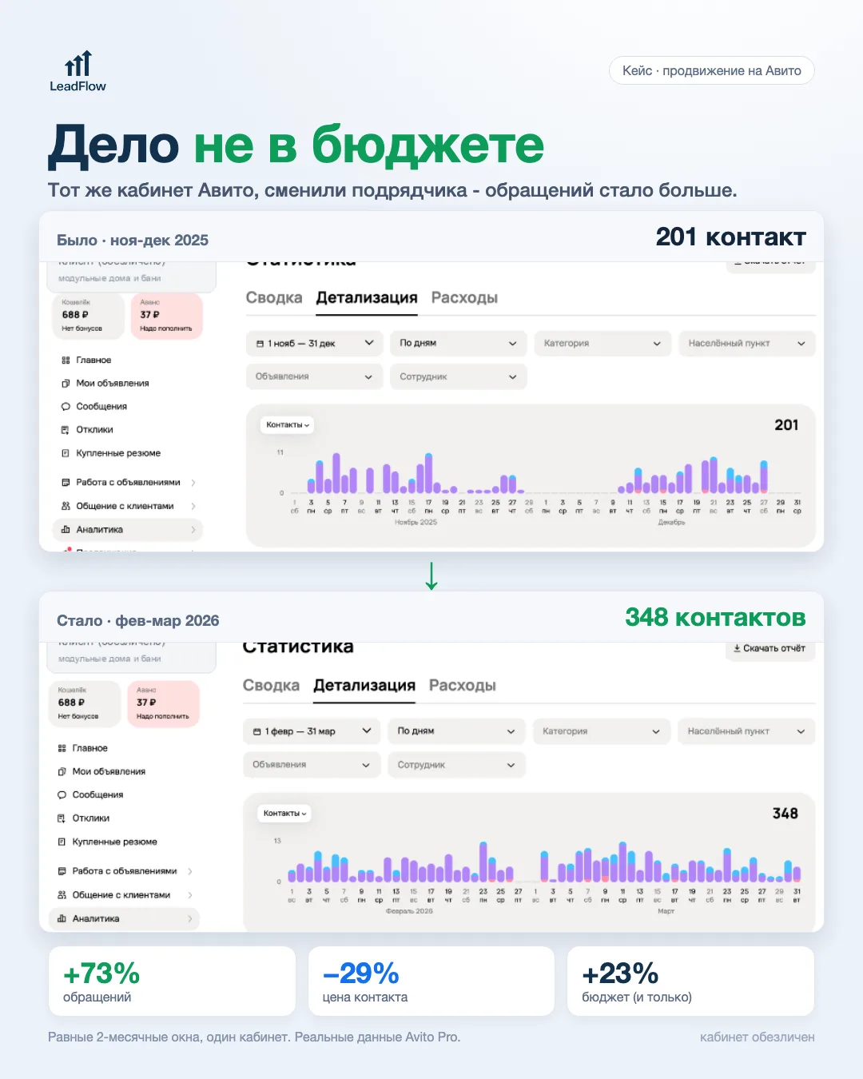Image resolution: width=863 pixels, height=1079 pixels.
Task: Click the −29% цена контакта card
Action: [x=431, y=981]
